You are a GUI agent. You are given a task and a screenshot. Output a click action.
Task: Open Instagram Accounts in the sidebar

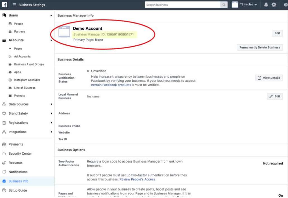coord(27,80)
